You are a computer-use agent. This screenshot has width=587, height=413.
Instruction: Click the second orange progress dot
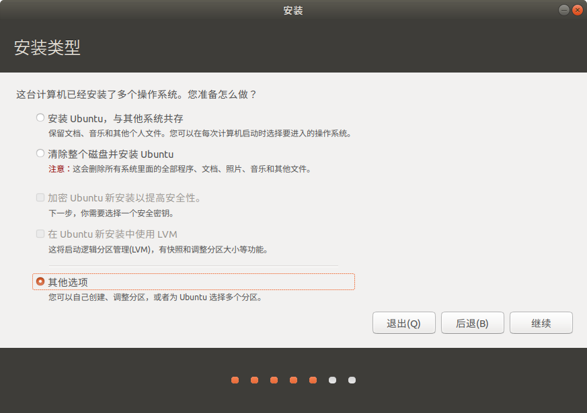pos(254,380)
